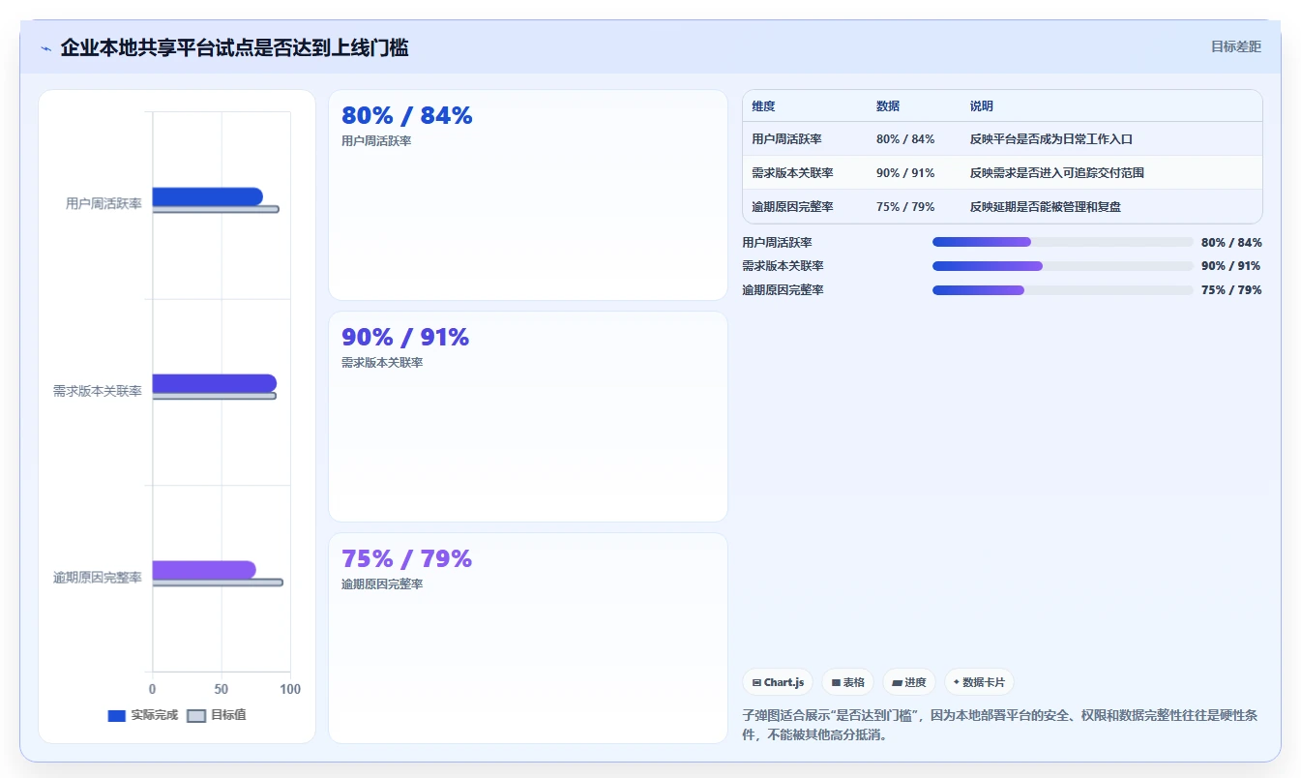Click the 目标差距 label at top right

click(1235, 46)
